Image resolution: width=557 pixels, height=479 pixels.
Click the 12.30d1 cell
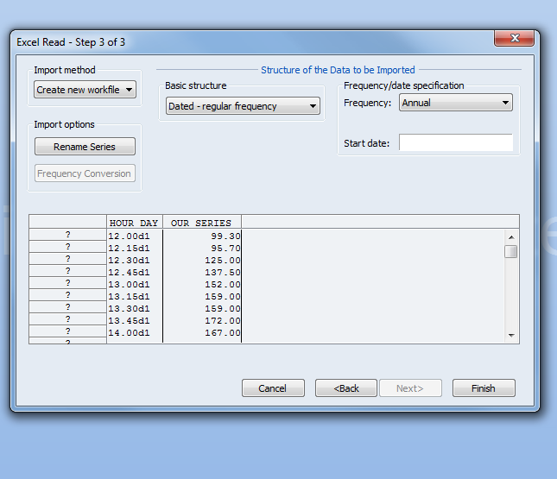click(x=135, y=261)
